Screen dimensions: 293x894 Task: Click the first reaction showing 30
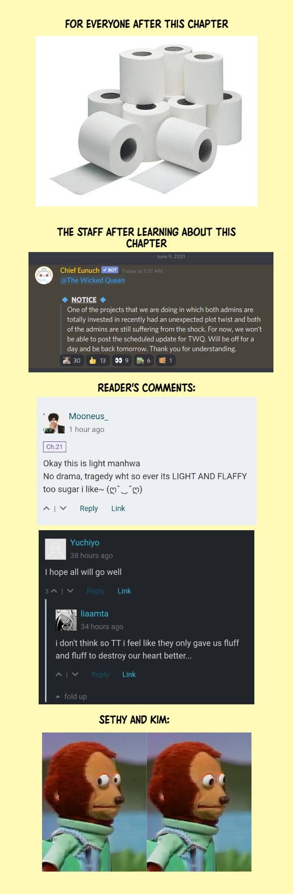pos(72,361)
